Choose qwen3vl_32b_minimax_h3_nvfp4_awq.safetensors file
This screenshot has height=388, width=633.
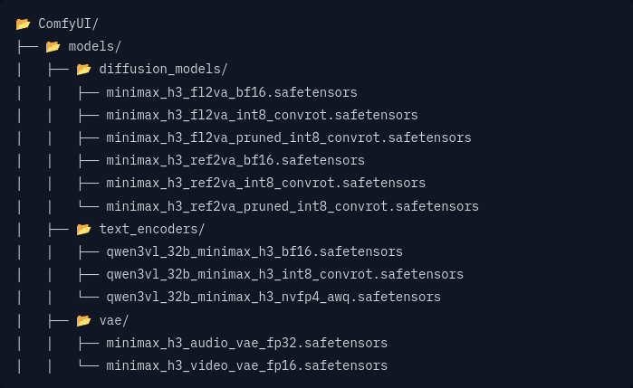point(273,298)
